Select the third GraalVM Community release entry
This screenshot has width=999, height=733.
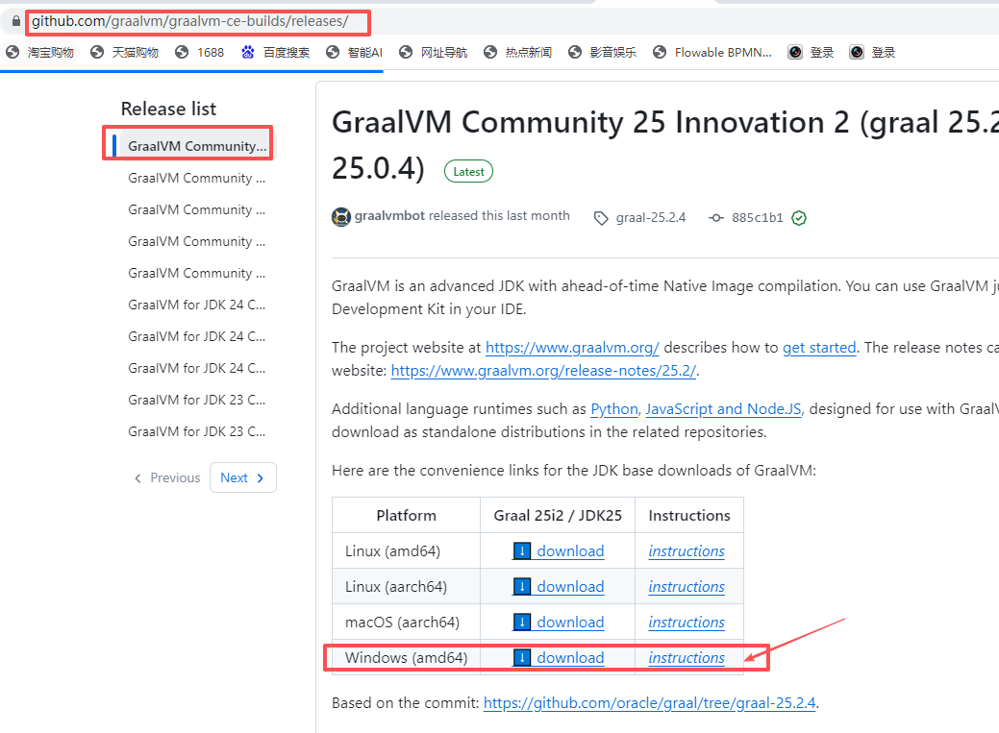click(196, 209)
